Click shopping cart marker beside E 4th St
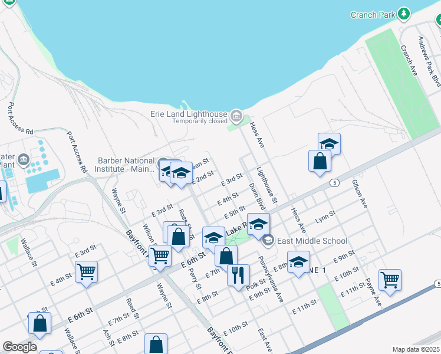This screenshot has height=354, width=441. click(86, 271)
